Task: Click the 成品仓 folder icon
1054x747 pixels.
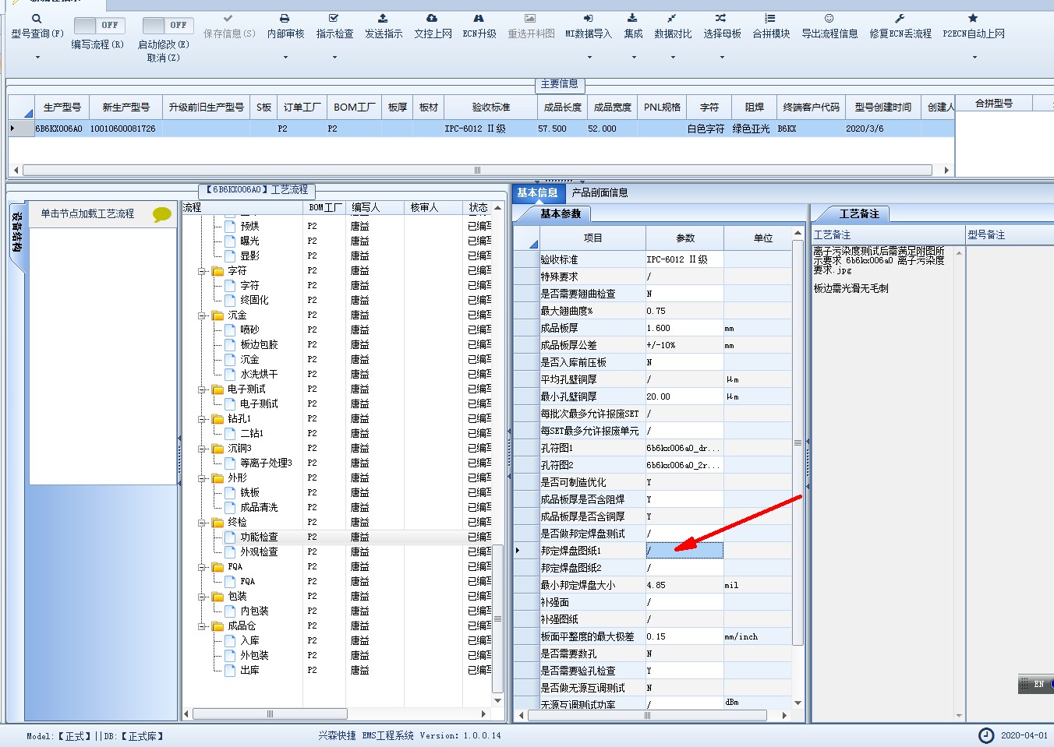Action: [x=218, y=626]
